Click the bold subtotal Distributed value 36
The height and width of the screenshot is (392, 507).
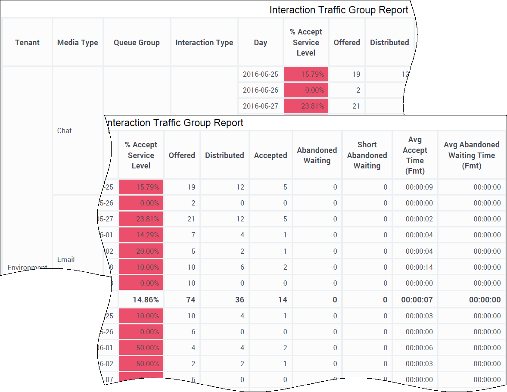[x=224, y=299]
